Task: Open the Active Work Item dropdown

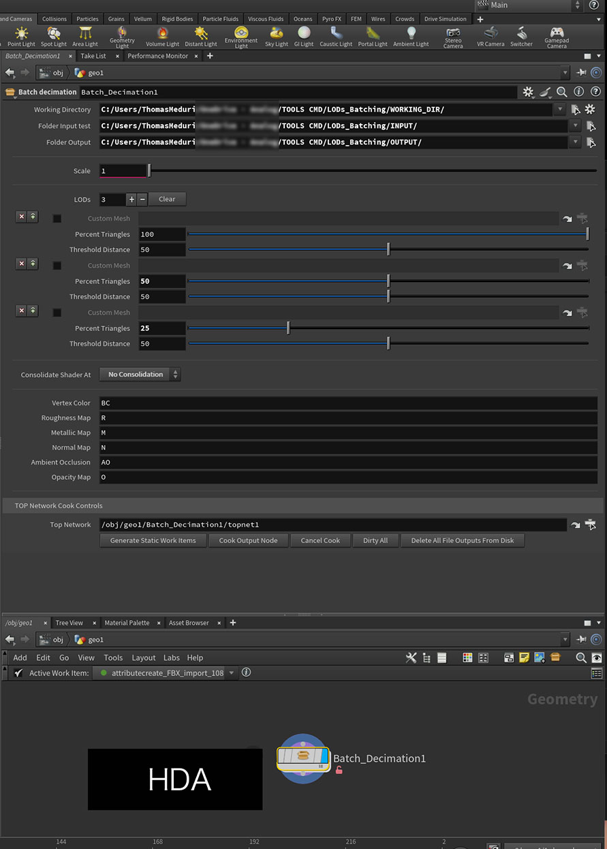Action: [x=232, y=673]
